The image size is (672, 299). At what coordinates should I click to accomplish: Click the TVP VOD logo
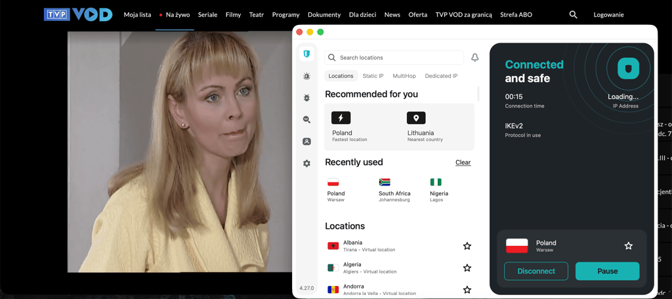click(78, 14)
